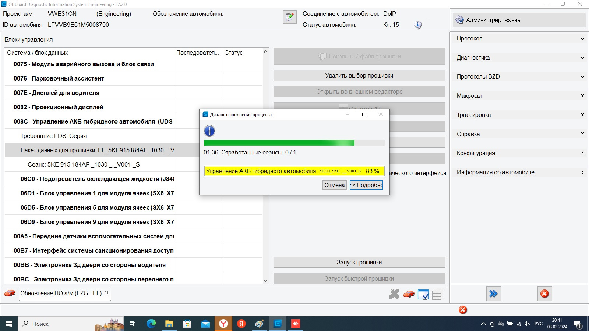Show hidden tray icons chevron
This screenshot has height=331, width=589.
click(x=483, y=324)
